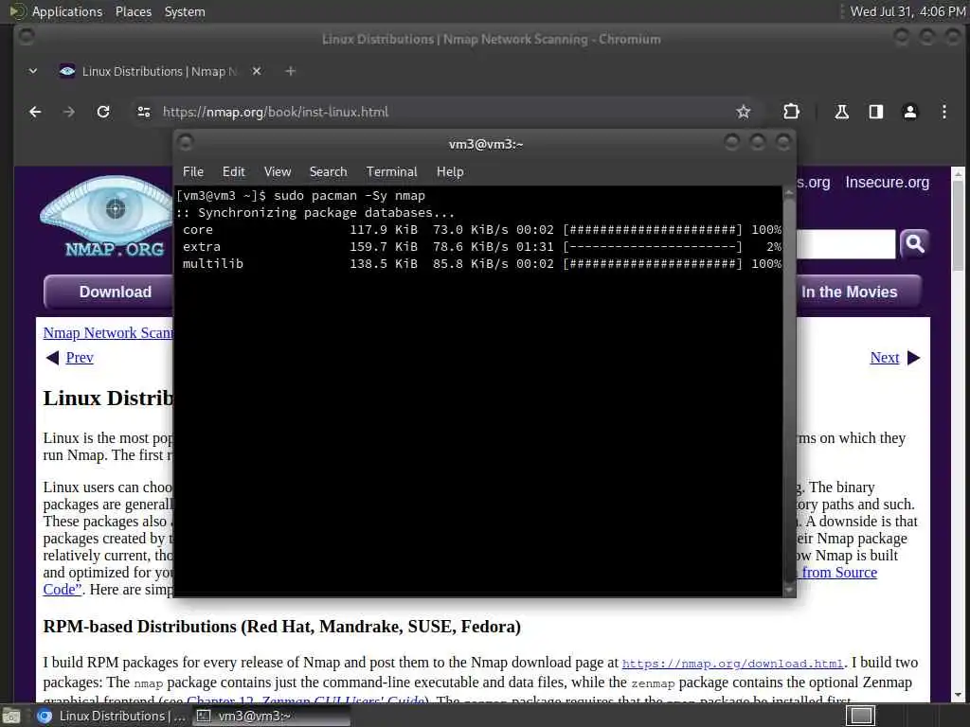
Task: Click the core download progress bar
Action: pos(652,230)
